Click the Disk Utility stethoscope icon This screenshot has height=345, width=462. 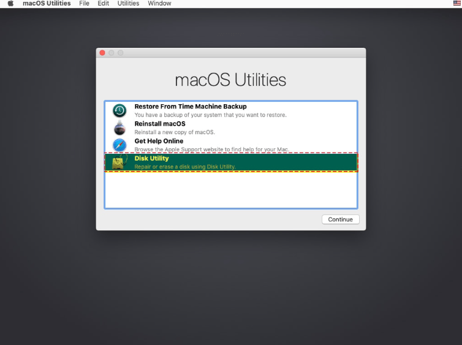click(x=119, y=162)
